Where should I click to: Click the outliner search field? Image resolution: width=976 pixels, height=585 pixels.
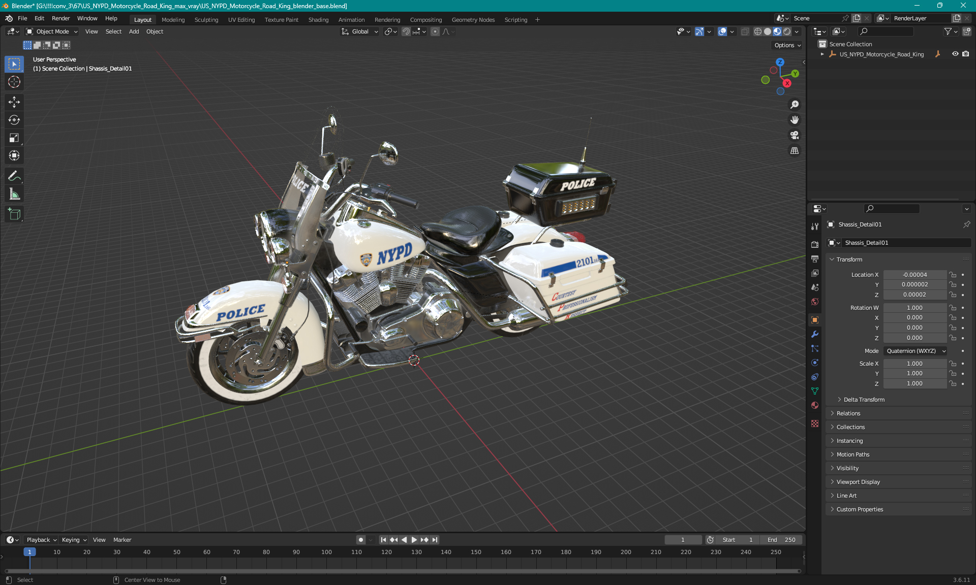tap(886, 31)
